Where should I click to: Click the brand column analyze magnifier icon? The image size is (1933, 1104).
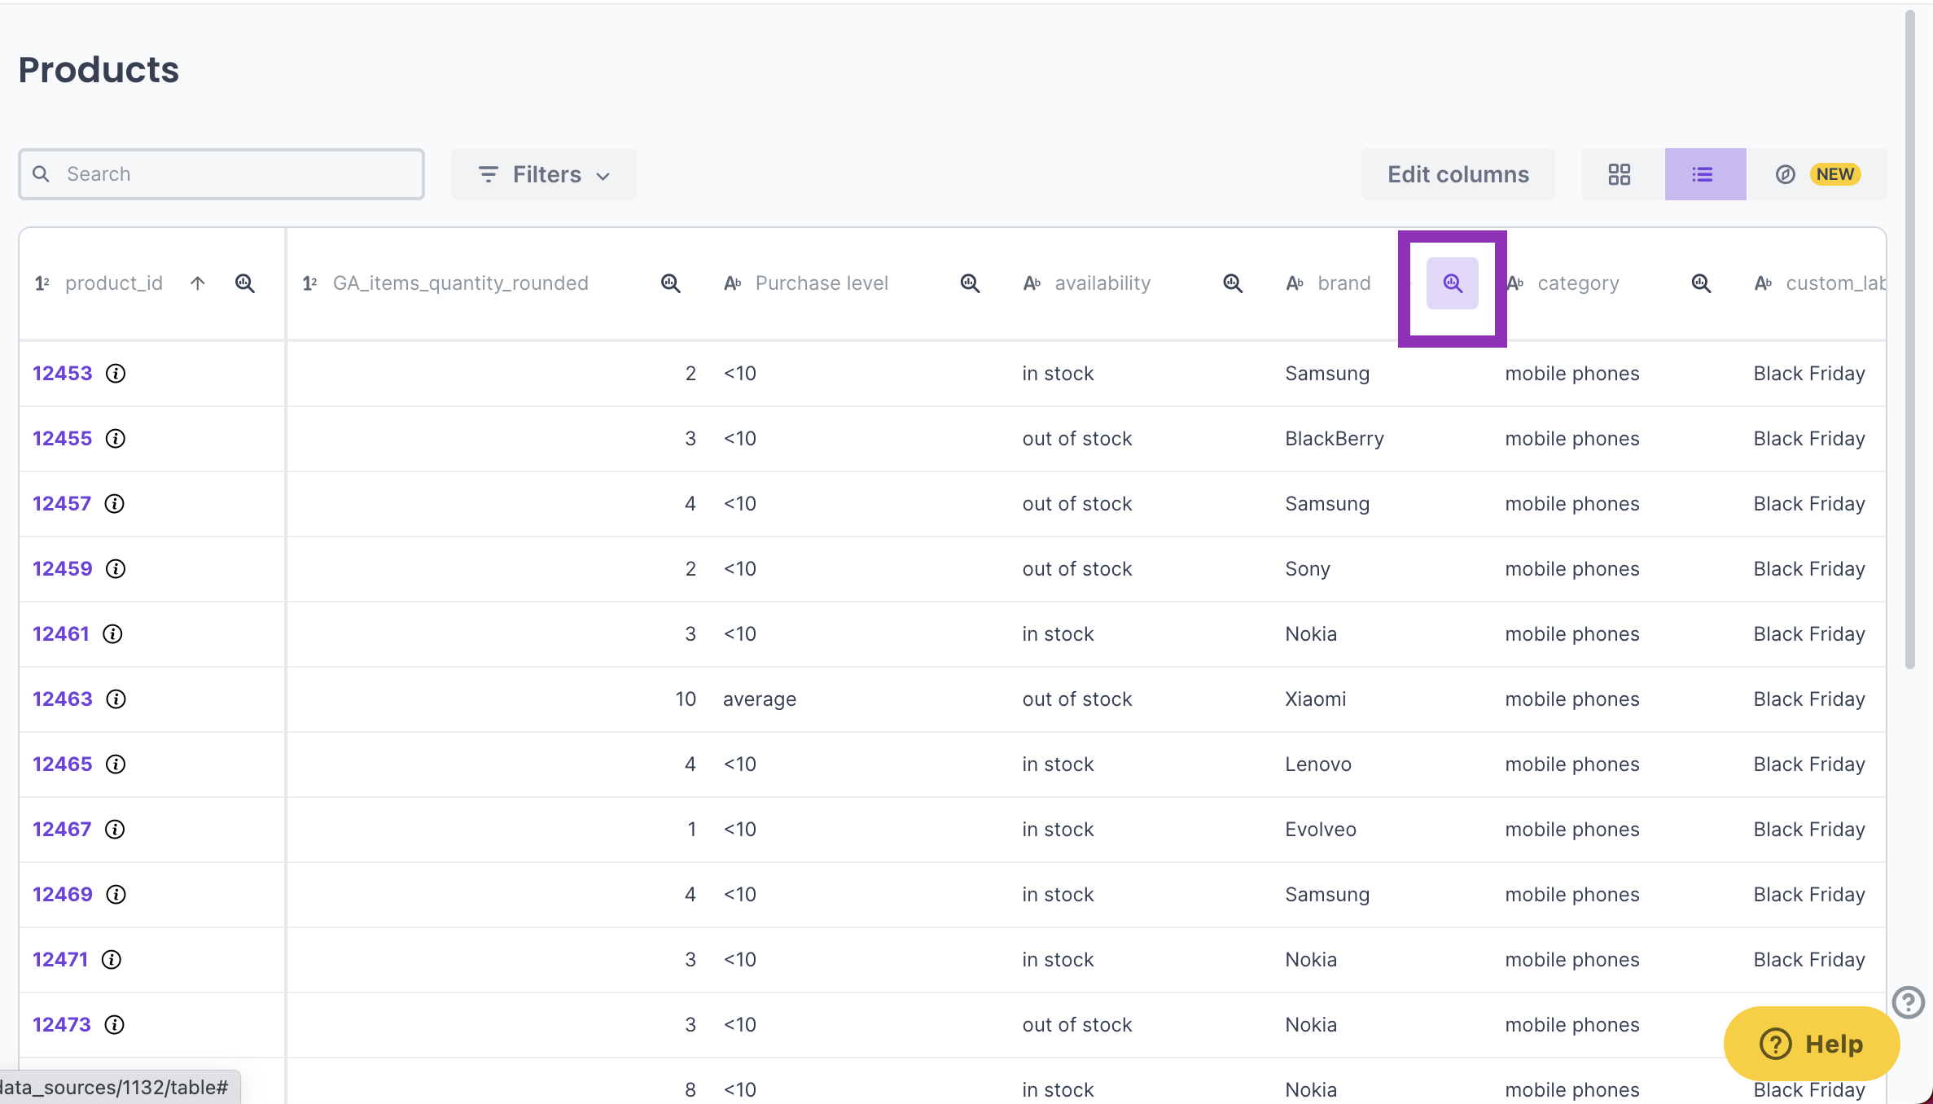[1452, 283]
